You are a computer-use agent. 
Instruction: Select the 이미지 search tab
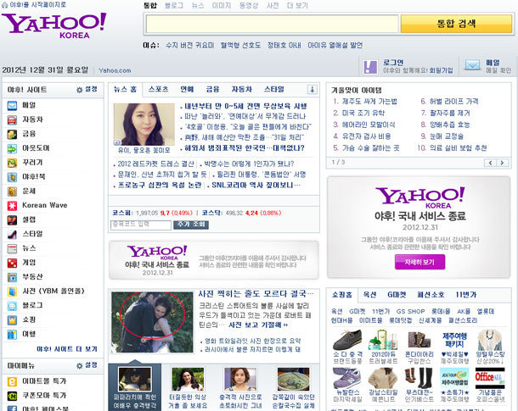[x=222, y=6]
